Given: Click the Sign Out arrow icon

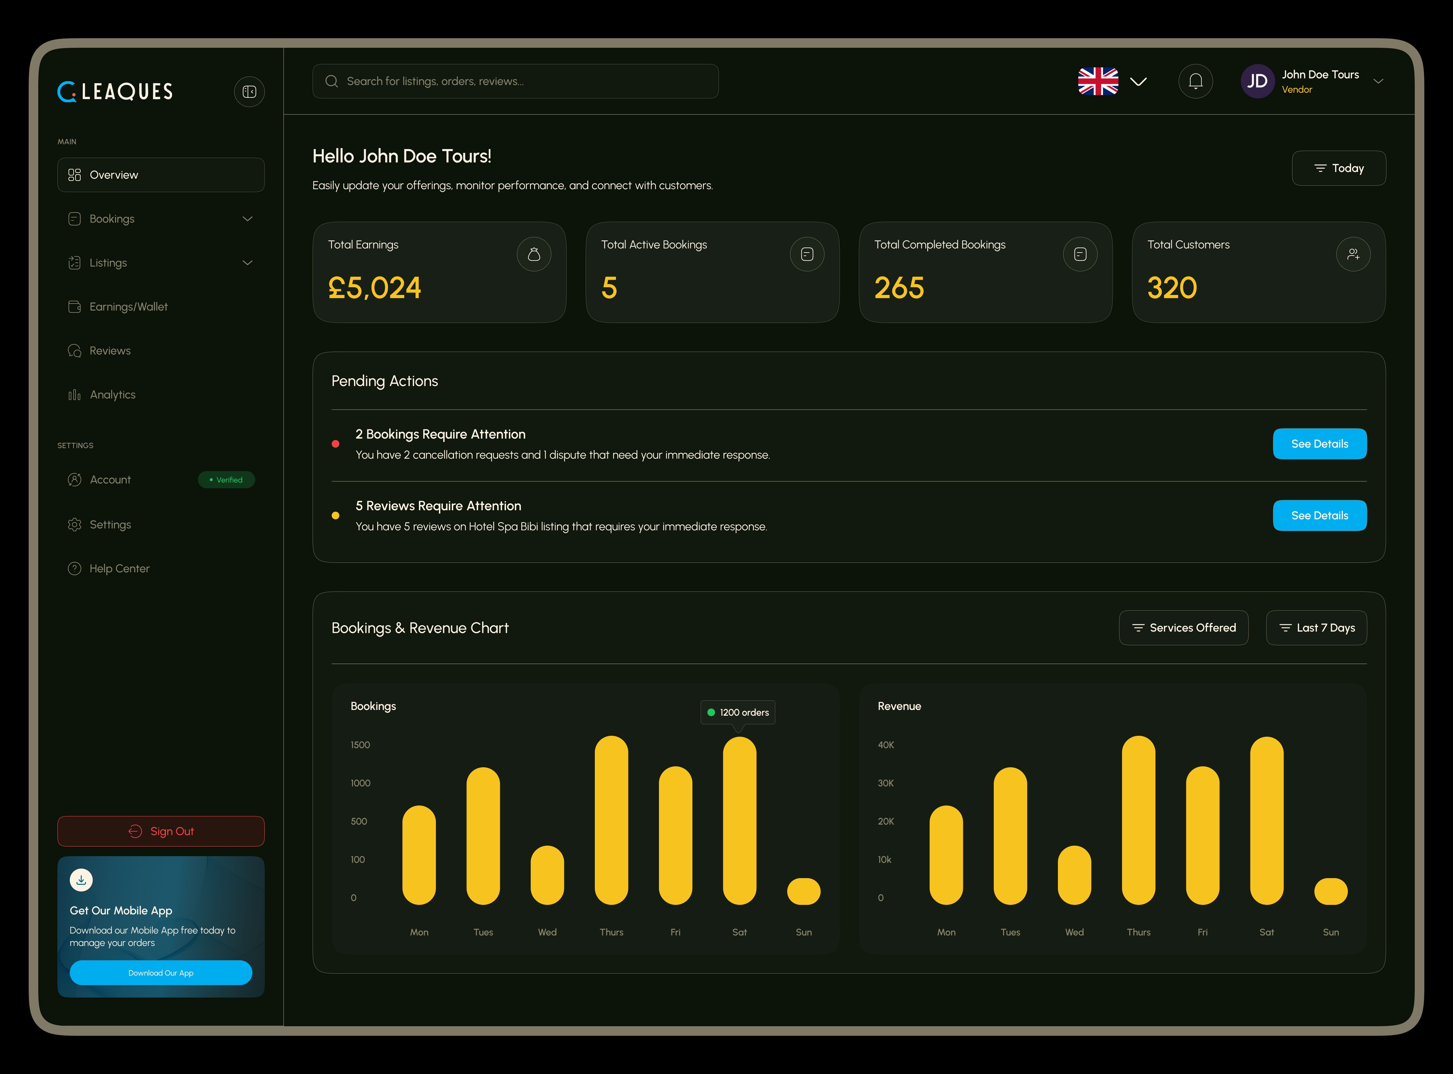Looking at the screenshot, I should tap(135, 832).
